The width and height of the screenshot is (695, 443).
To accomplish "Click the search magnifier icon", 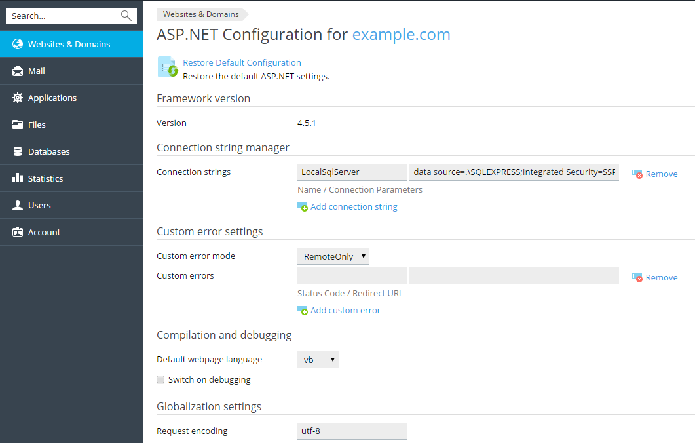I will click(126, 15).
